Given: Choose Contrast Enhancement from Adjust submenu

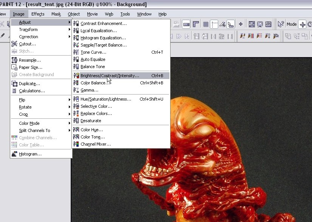Looking at the screenshot, I should pos(121,23).
